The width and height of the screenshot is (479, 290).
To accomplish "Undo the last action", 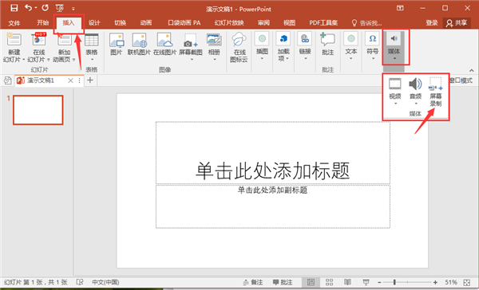I will point(29,8).
